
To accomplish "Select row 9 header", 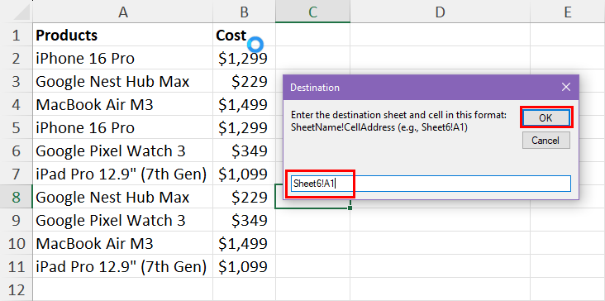I will 17,220.
